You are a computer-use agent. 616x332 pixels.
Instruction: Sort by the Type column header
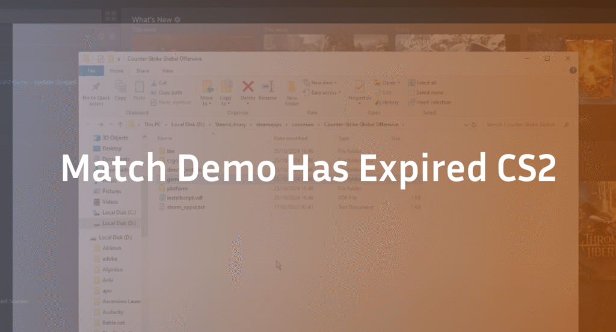[343, 138]
